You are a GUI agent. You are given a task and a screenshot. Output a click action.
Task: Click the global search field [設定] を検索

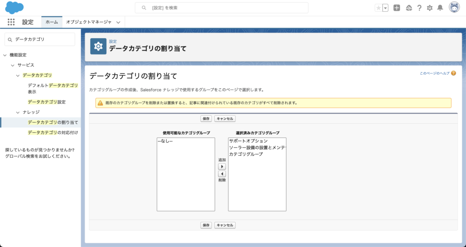click(222, 8)
